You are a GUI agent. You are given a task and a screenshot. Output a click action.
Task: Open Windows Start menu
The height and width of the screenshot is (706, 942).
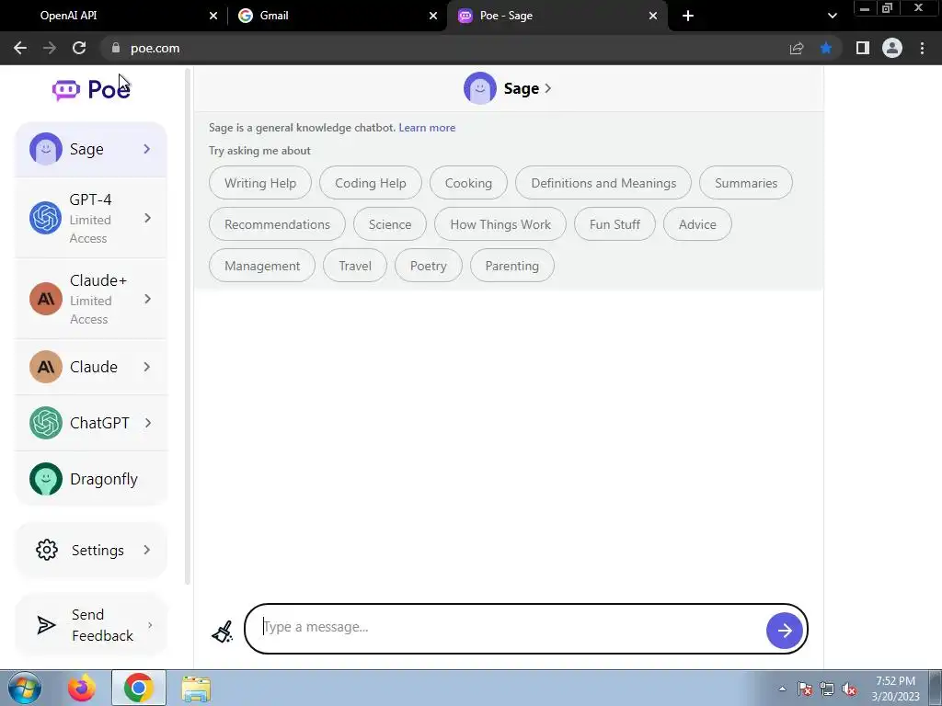(25, 688)
